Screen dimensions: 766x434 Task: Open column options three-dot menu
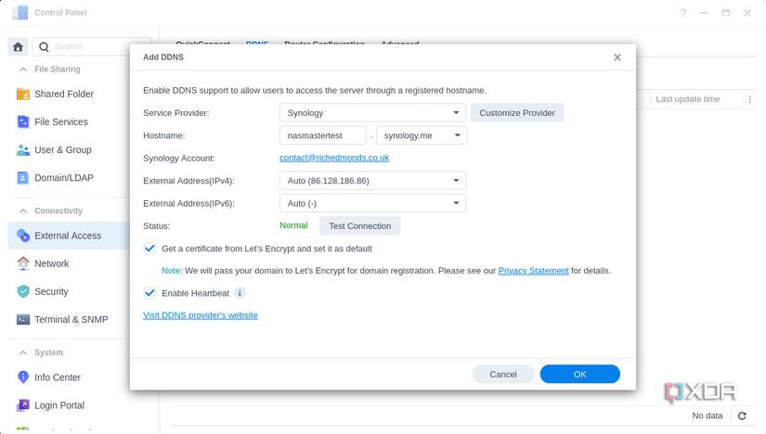(750, 99)
